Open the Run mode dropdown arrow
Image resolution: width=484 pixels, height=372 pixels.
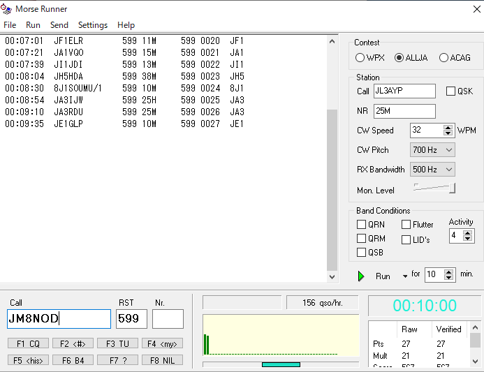click(404, 276)
